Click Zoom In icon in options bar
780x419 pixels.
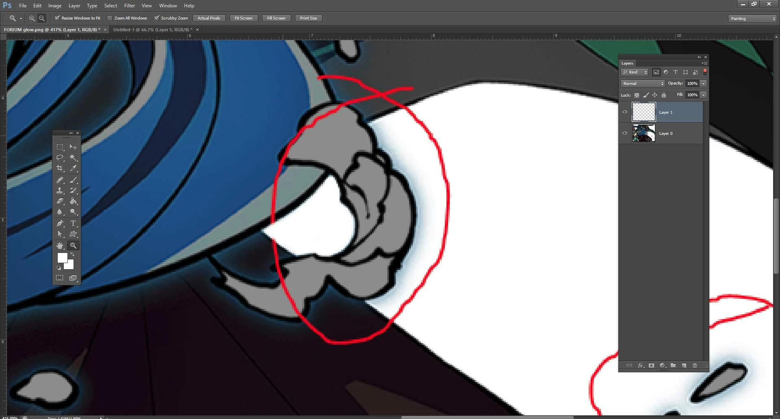tap(32, 18)
